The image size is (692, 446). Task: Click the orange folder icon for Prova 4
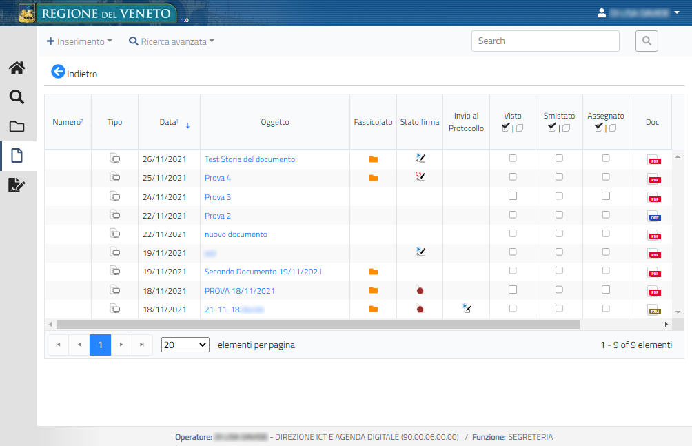pyautogui.click(x=374, y=178)
